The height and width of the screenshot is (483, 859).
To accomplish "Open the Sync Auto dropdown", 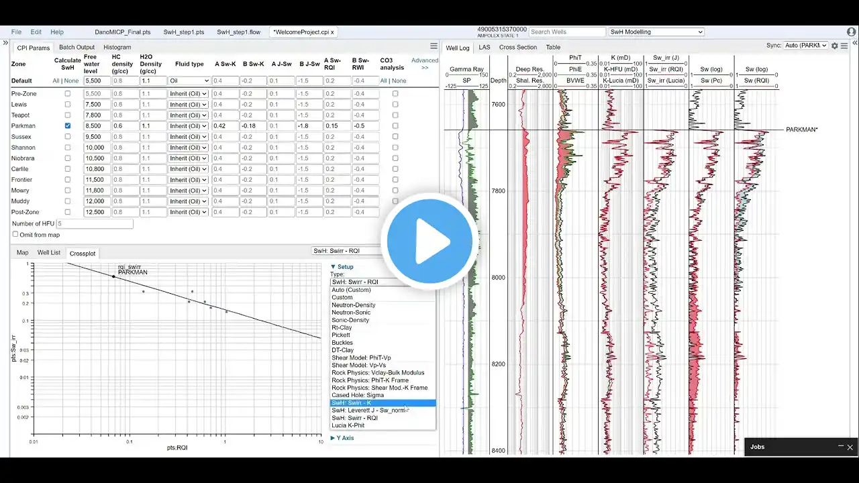I will 805,46.
